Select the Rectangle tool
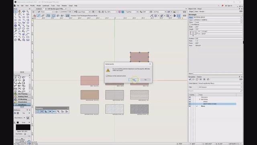257x145 pixels. 24,17
